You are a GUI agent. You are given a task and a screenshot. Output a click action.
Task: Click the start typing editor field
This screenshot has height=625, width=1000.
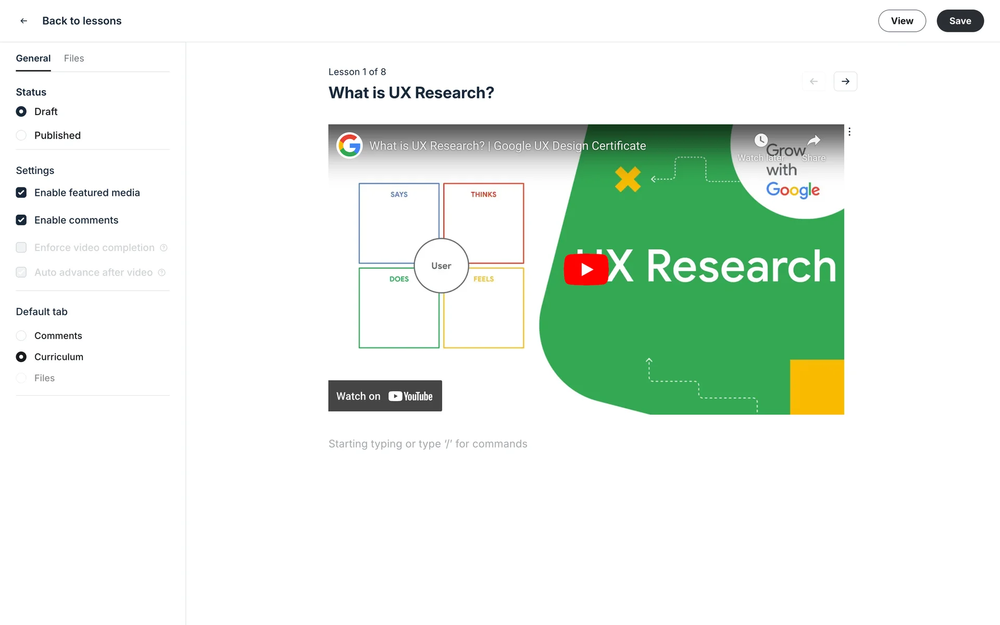tap(428, 444)
